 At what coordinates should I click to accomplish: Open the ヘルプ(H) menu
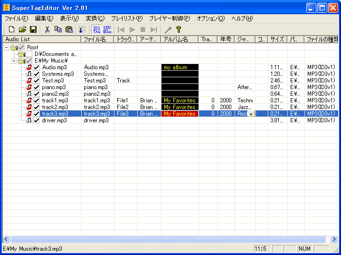coord(242,18)
